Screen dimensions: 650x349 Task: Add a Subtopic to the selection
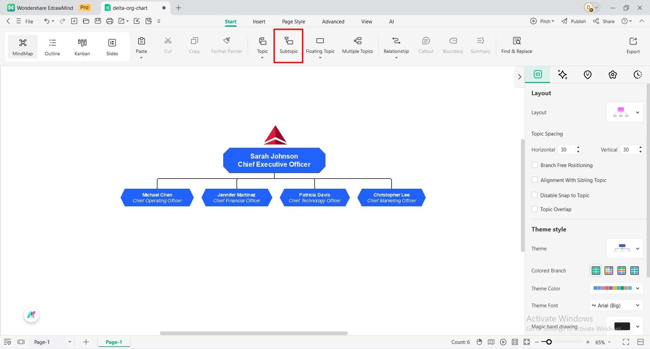(289, 45)
